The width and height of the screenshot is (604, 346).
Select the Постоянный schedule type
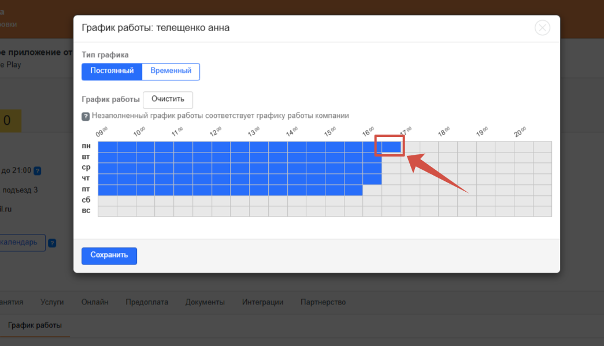point(112,71)
